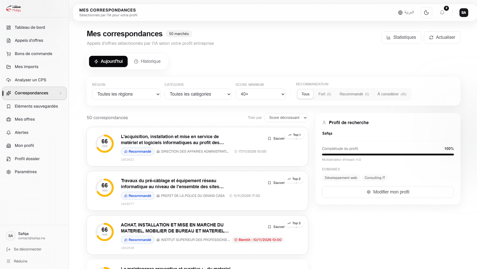Filter by Recommandé (5)
The height and width of the screenshot is (269, 477).
click(354, 94)
